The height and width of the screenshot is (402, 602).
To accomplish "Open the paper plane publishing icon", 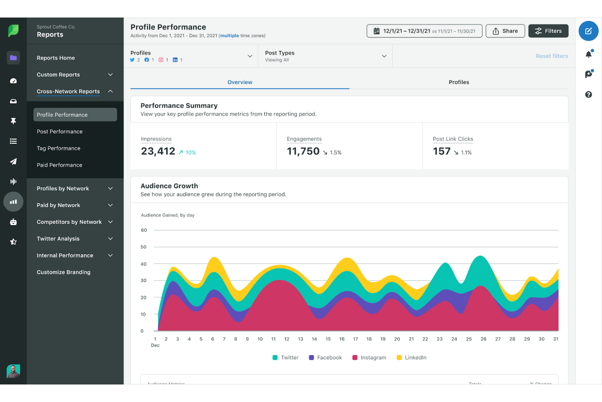I will coord(13,161).
